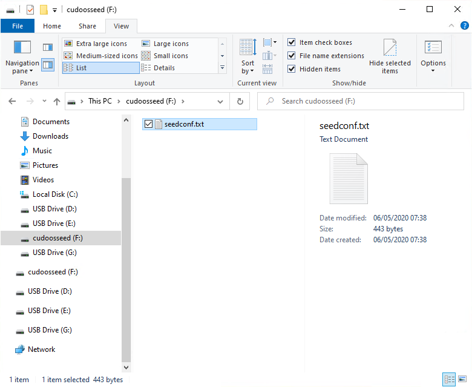Switch to the Share ribbon tab
This screenshot has height=387, width=472.
click(87, 26)
